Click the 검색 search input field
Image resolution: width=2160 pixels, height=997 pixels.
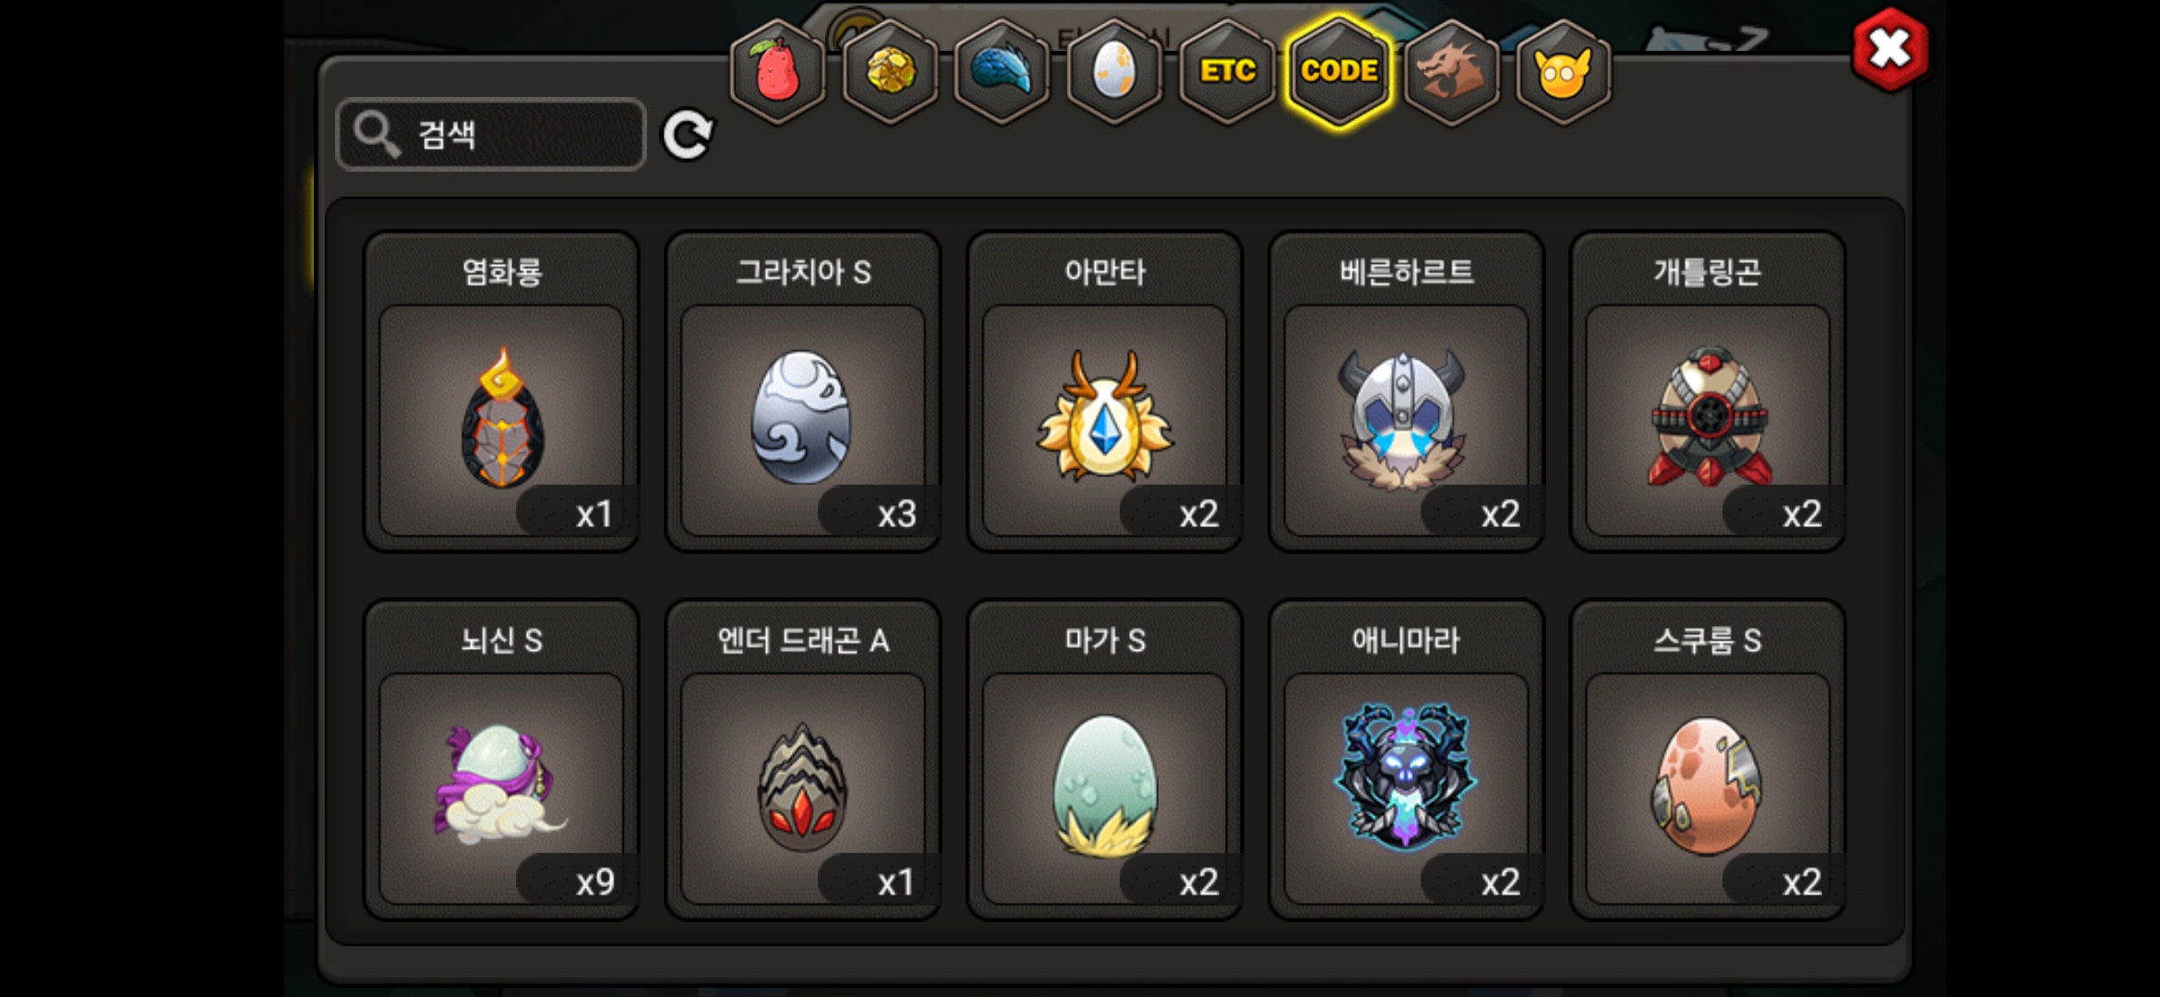coord(491,135)
